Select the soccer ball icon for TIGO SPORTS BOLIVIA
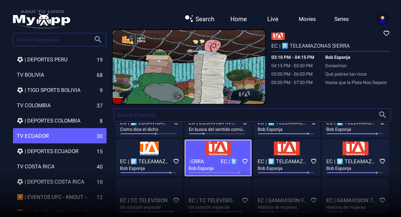This screenshot has width=401, height=217. (x=20, y=90)
